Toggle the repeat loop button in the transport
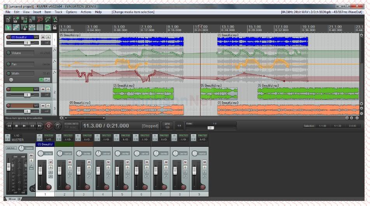This screenshot has height=206, width=370. [58, 126]
